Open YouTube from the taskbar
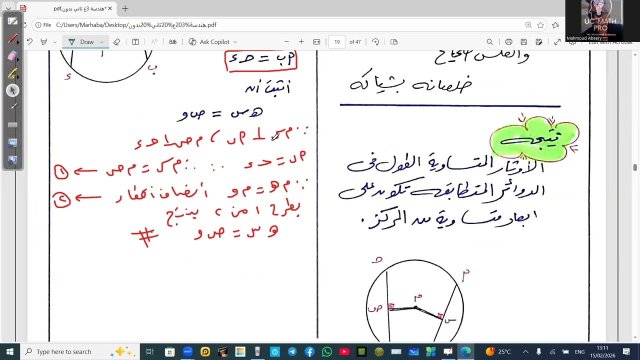This screenshot has height=360, width=640. (344, 351)
